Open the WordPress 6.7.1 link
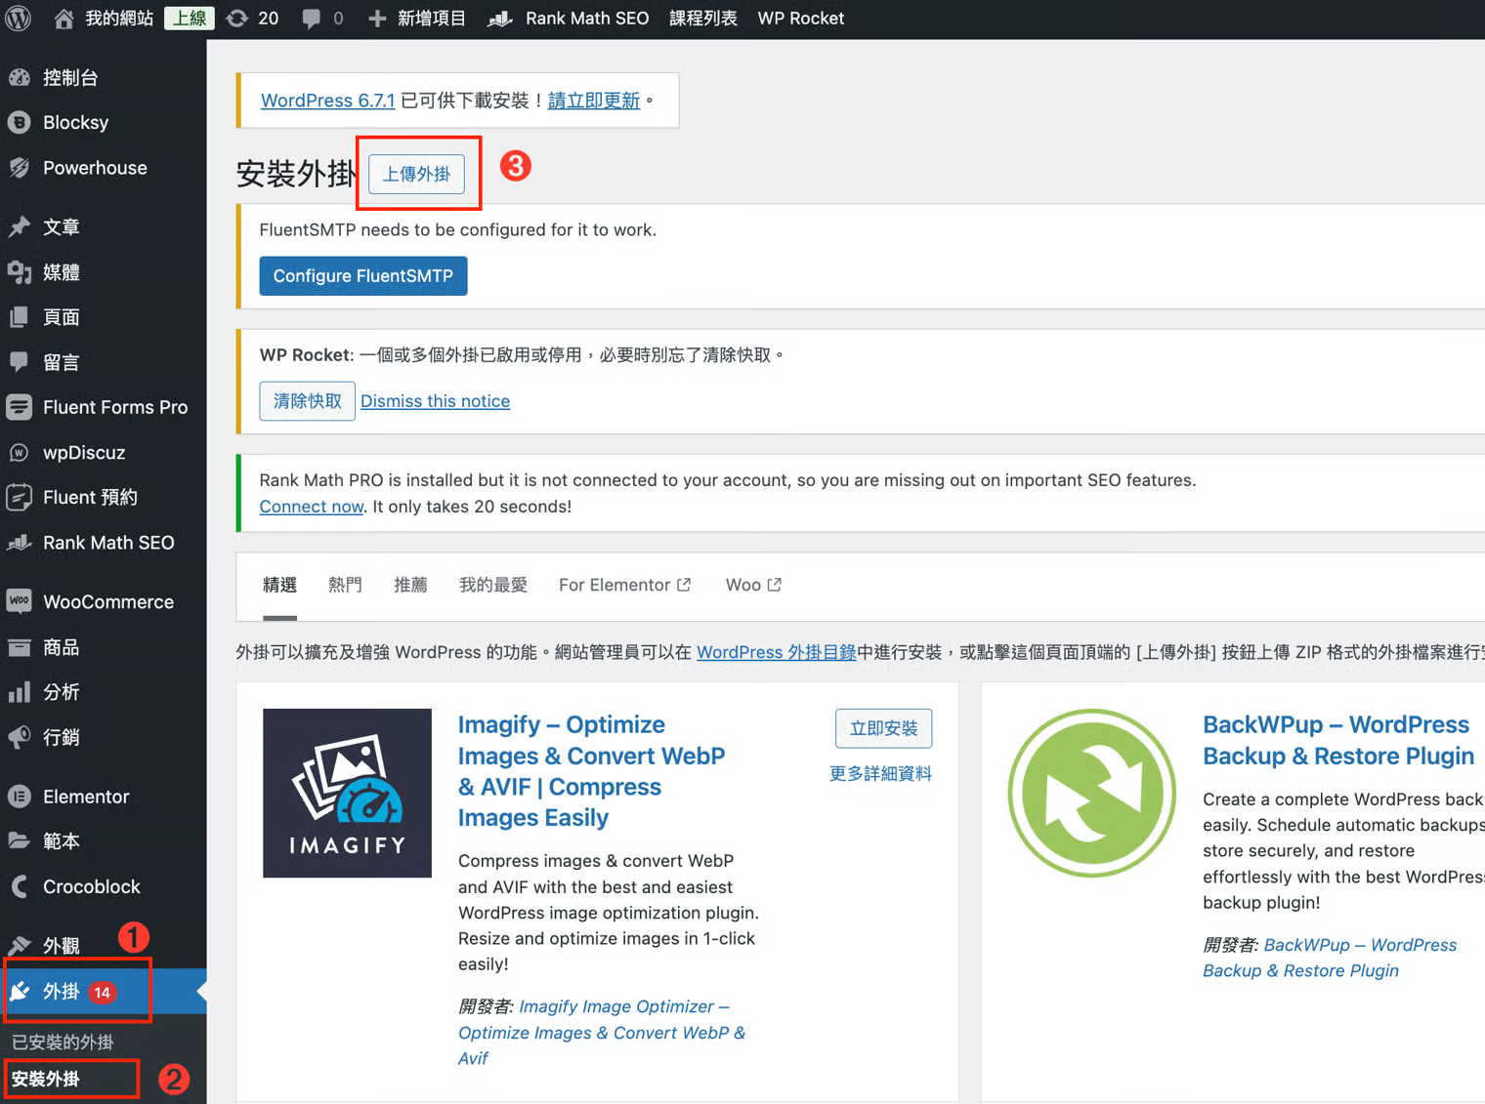 click(x=328, y=101)
